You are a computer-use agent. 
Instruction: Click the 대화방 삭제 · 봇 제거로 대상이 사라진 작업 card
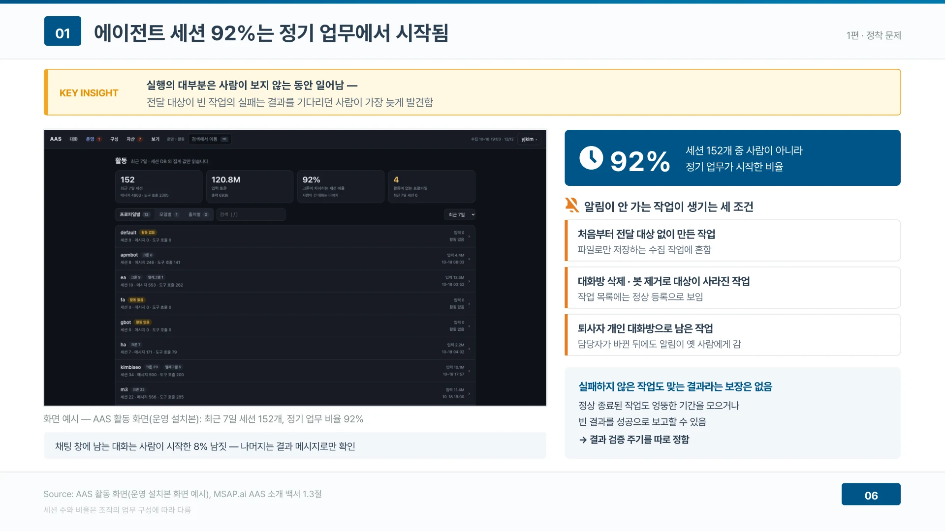click(x=732, y=288)
